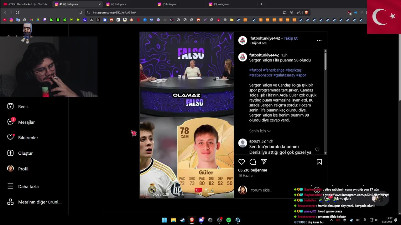Like the post with heart icon
401x225 pixels.
click(242, 162)
